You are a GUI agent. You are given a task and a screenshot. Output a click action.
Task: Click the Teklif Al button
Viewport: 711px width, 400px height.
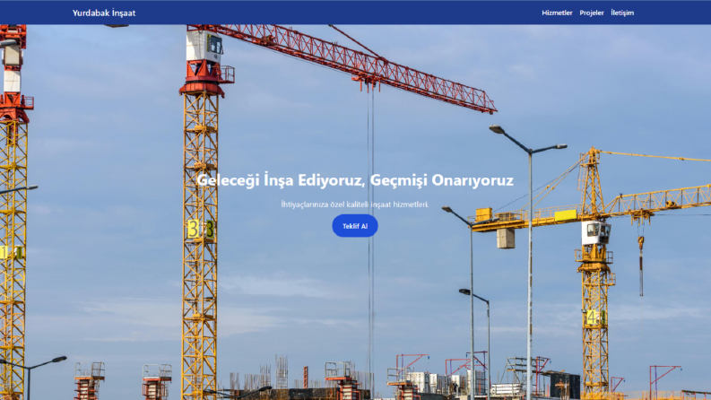355,226
